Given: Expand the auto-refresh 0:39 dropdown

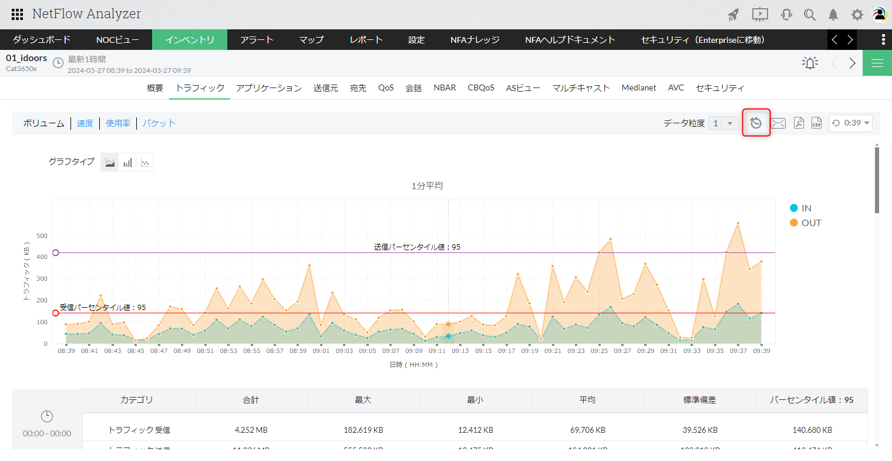Looking at the screenshot, I should (x=850, y=123).
